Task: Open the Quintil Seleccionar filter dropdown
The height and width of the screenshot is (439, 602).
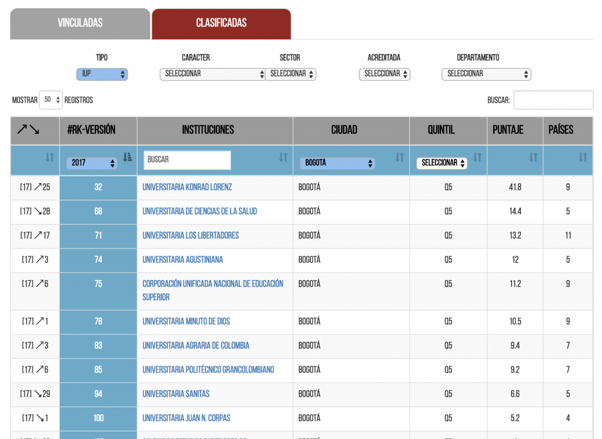Action: coord(442,163)
